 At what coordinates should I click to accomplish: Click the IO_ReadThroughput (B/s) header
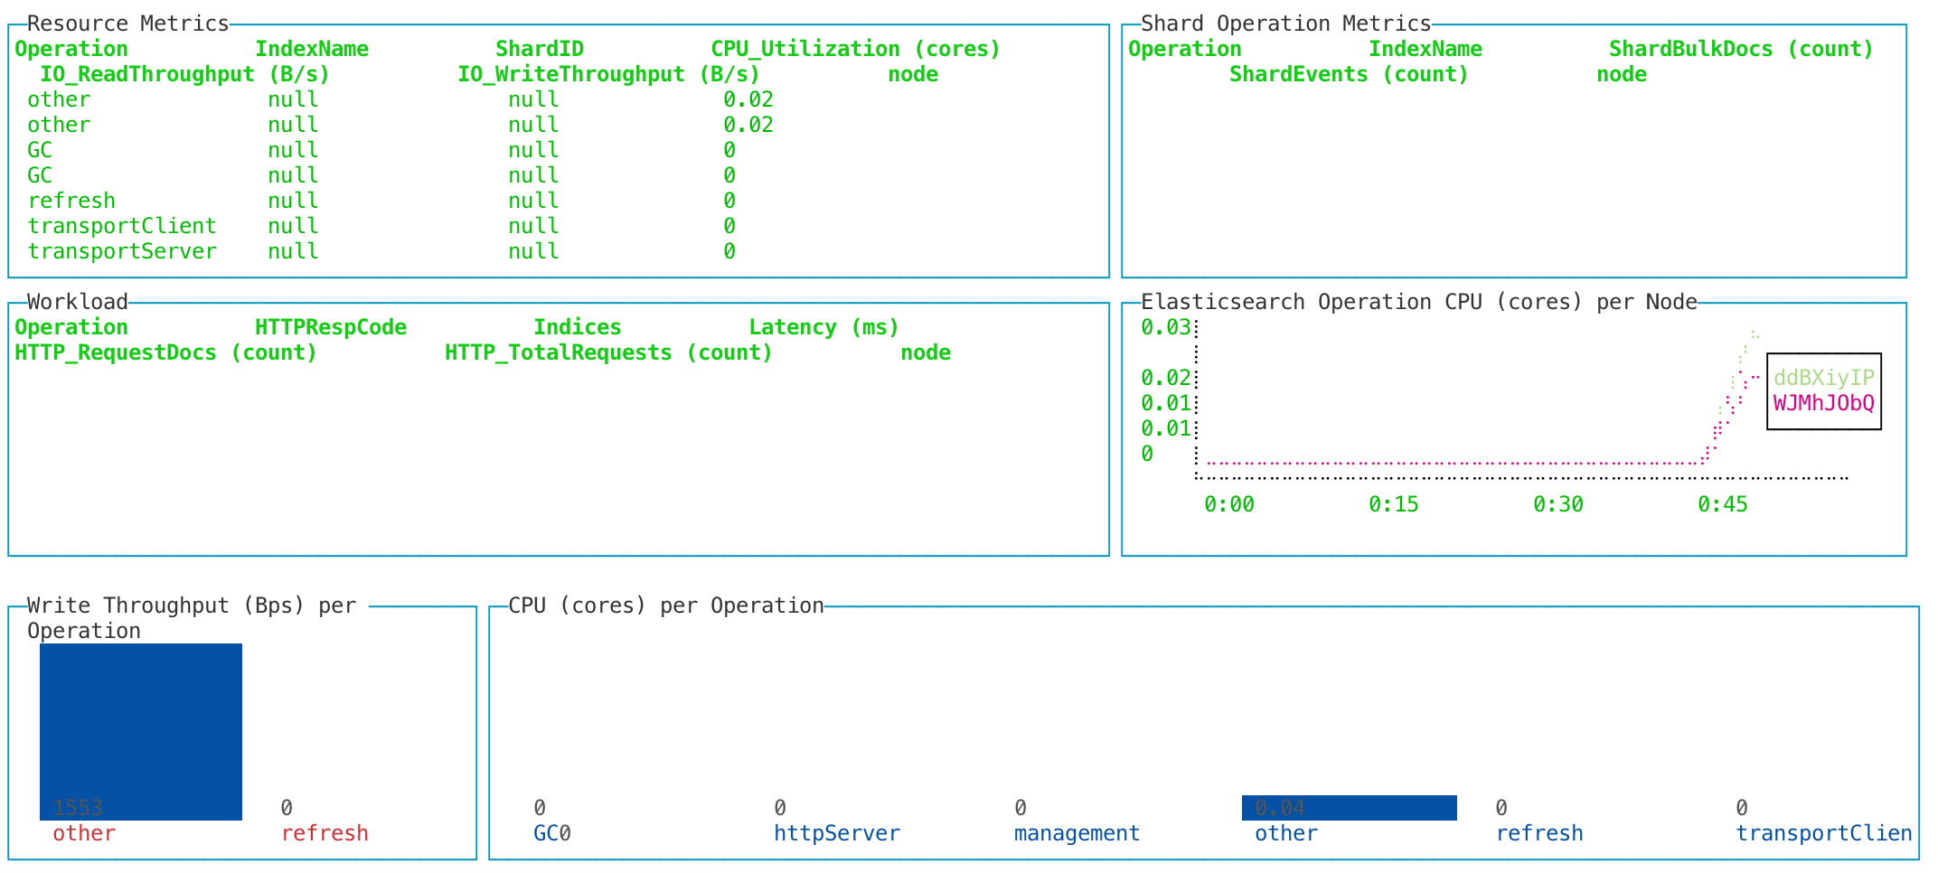tap(184, 74)
